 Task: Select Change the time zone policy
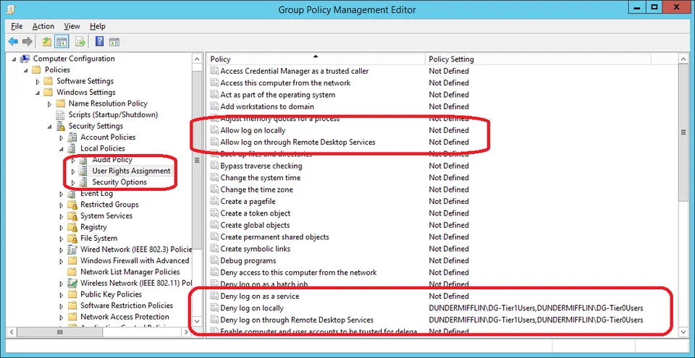click(256, 189)
